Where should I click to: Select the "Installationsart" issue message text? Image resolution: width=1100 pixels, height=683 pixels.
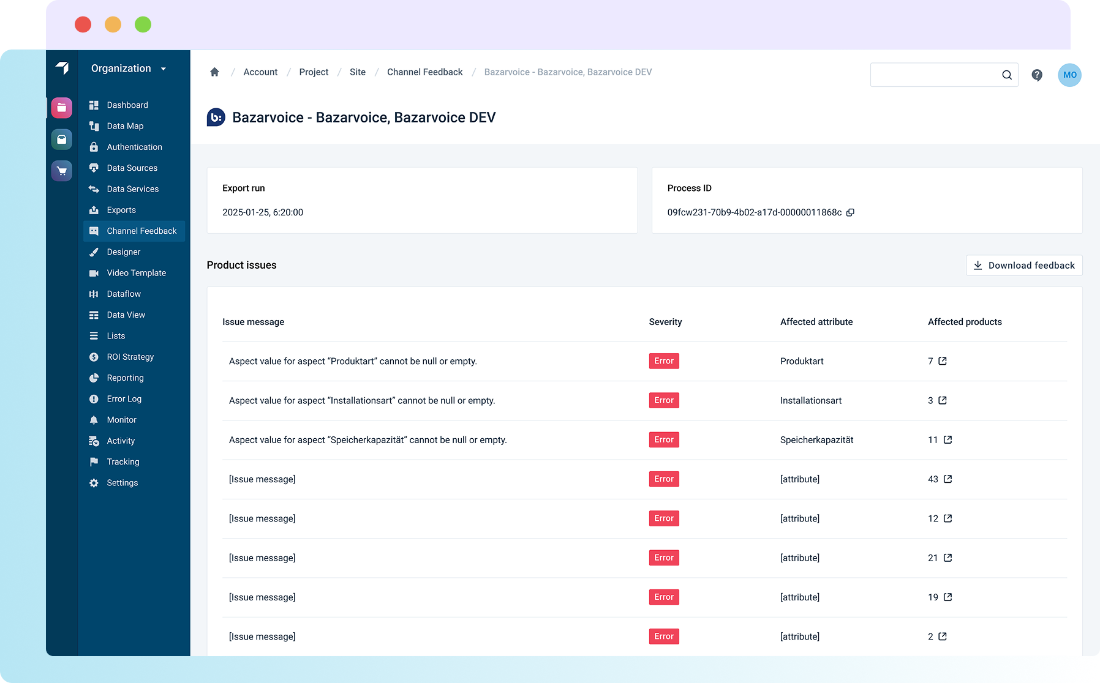pyautogui.click(x=362, y=400)
